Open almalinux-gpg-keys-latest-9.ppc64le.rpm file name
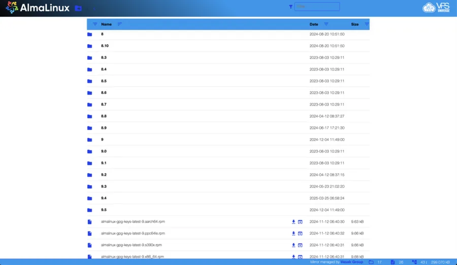Viewport: 457px width, 265px height. point(133,233)
